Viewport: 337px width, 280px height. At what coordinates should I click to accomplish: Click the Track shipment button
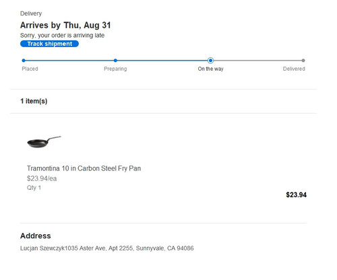click(x=49, y=44)
